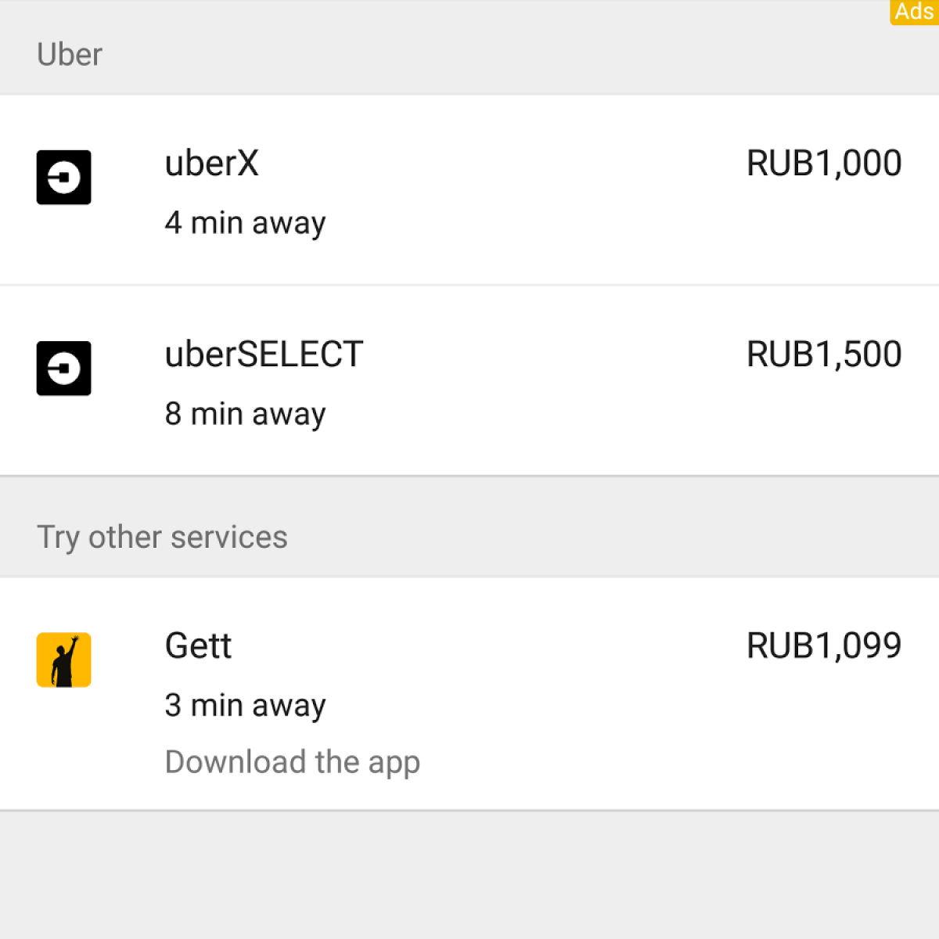939x939 pixels.
Task: Click the RUB1,500 uberSELECT price
Action: click(x=823, y=354)
